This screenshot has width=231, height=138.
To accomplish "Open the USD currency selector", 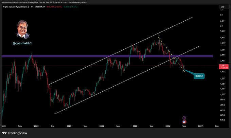I will coord(224,7).
